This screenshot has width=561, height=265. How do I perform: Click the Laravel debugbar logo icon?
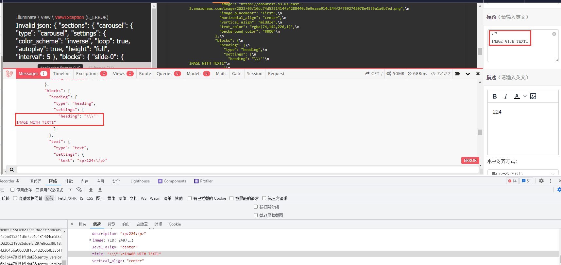(9, 74)
